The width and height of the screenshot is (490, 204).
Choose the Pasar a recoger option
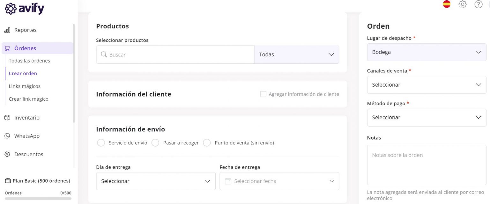coord(155,142)
